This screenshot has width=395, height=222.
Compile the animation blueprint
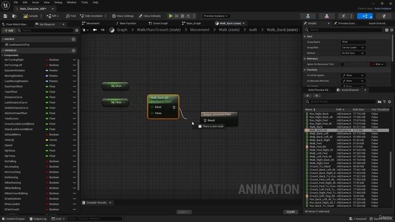30,16
